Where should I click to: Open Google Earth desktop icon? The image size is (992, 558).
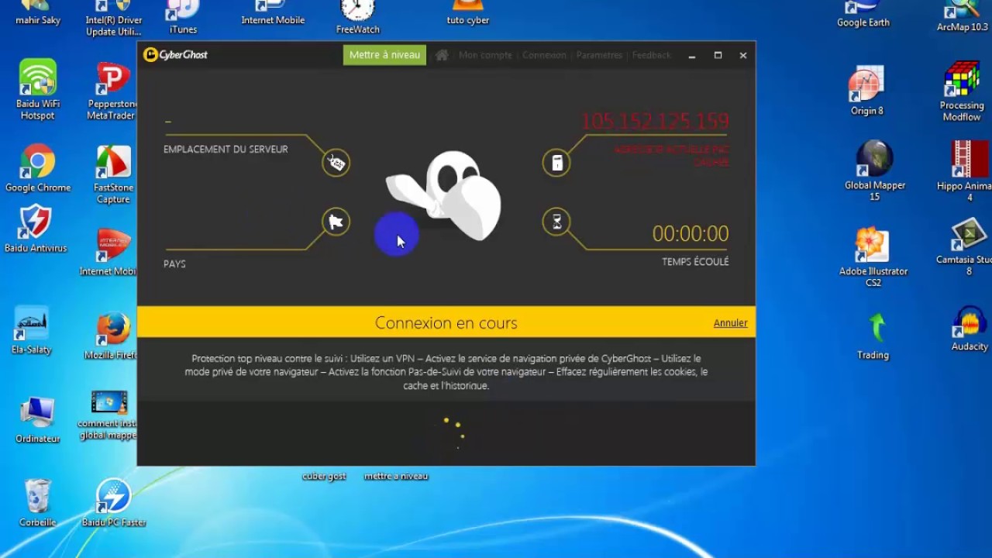point(863,14)
